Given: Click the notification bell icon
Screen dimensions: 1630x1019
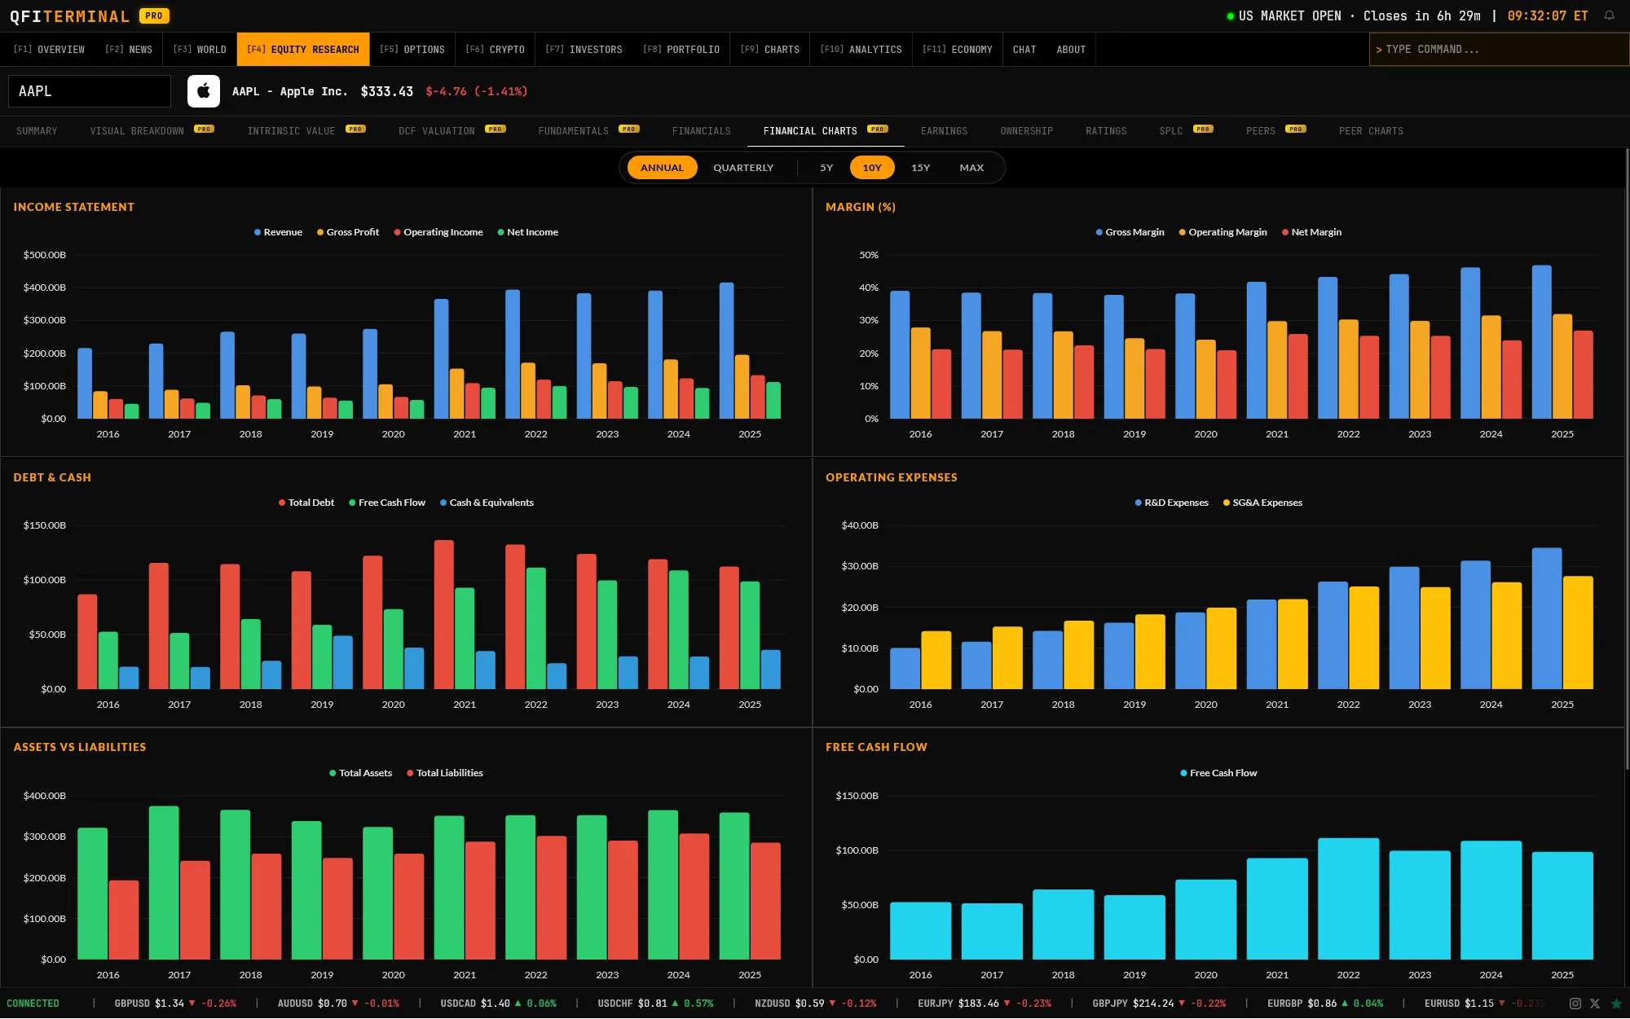Looking at the screenshot, I should tap(1609, 15).
